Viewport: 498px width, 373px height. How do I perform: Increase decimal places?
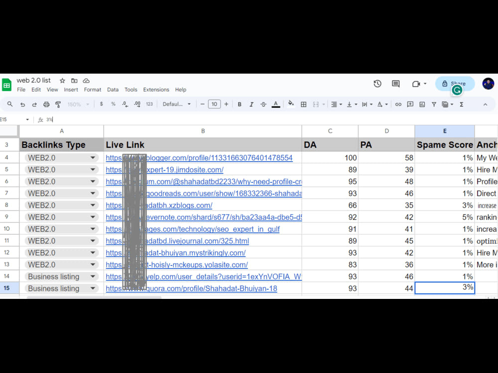click(x=137, y=104)
